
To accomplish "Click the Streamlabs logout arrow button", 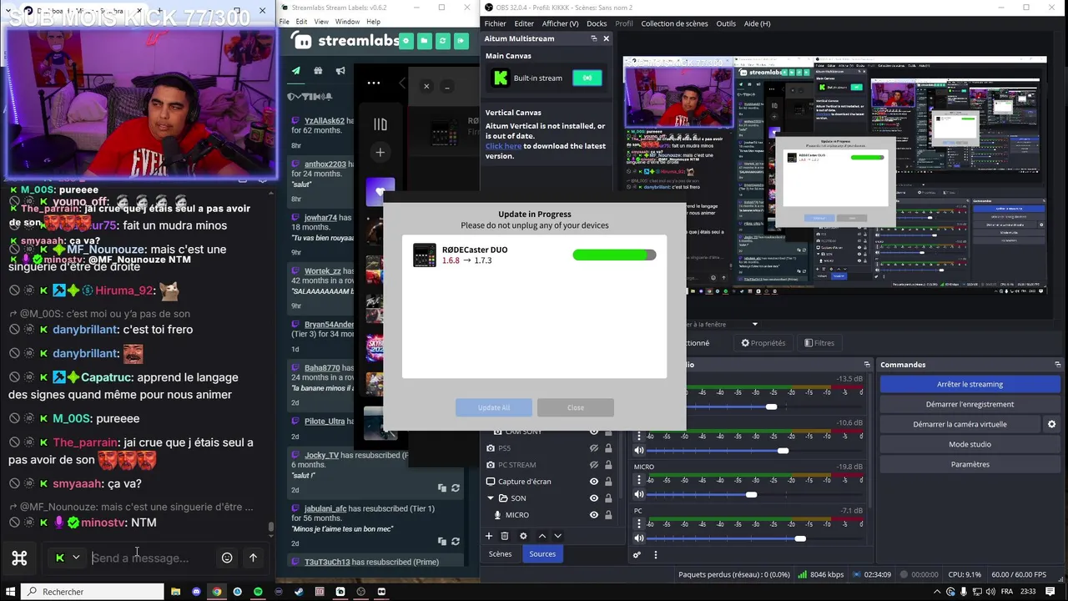I will [x=461, y=40].
